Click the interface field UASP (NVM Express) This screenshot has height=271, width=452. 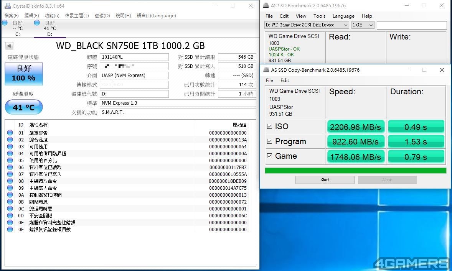pyautogui.click(x=134, y=76)
